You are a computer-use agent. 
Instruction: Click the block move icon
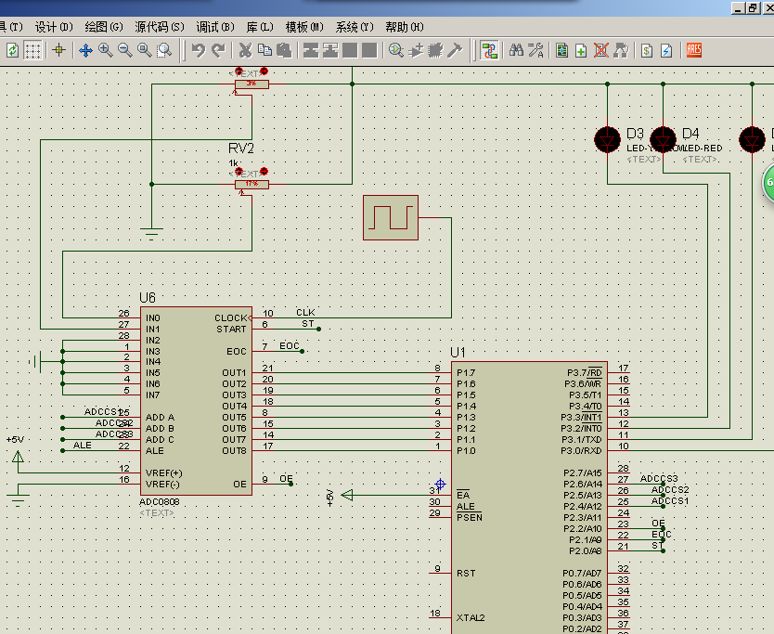tap(330, 50)
